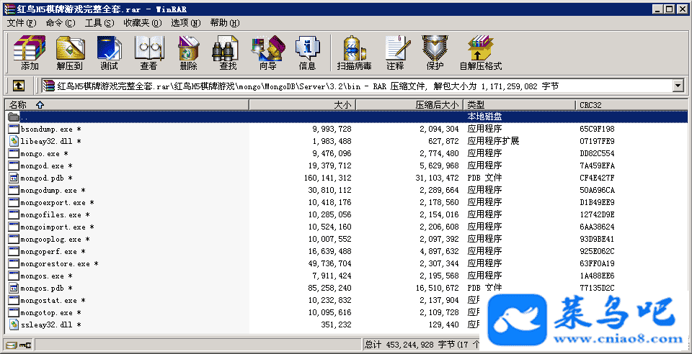Click the View (查看) toolbar icon
This screenshot has width=692, height=354.
click(x=148, y=53)
